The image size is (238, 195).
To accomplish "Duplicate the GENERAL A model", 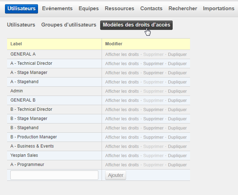I will (x=177, y=55).
